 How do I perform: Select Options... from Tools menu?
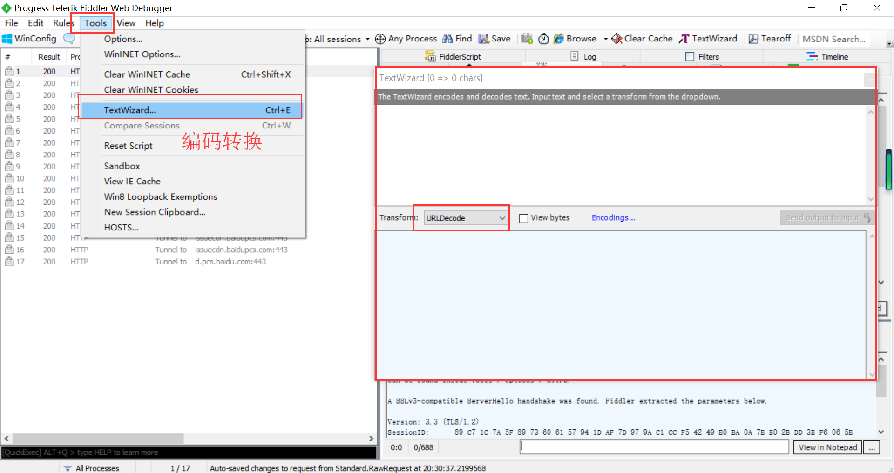point(193,39)
